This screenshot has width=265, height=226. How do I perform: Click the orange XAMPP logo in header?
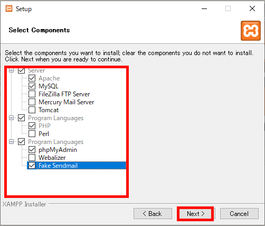click(x=251, y=31)
